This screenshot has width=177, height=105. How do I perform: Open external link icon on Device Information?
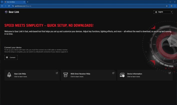[x=170, y=73]
